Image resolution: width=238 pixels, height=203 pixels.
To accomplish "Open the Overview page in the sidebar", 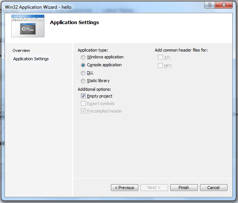I will tap(21, 50).
